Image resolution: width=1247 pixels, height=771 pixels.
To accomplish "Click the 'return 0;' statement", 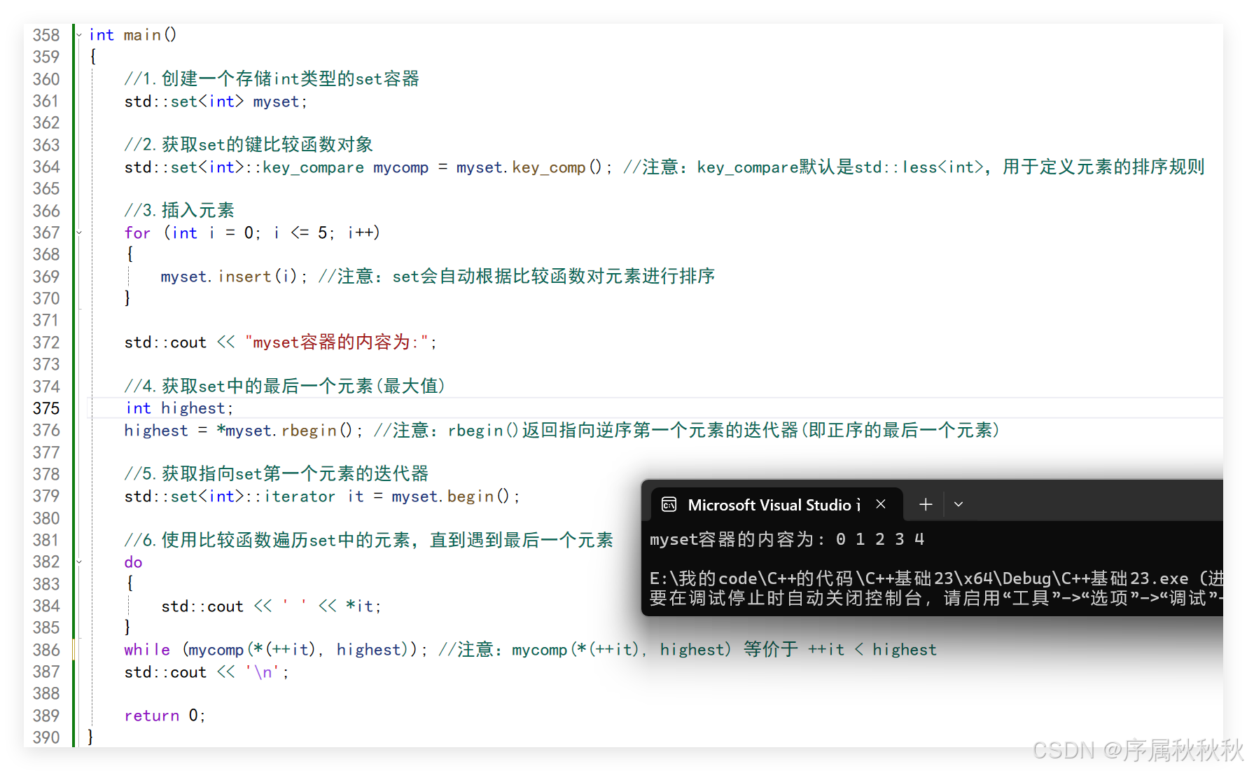I will (165, 716).
